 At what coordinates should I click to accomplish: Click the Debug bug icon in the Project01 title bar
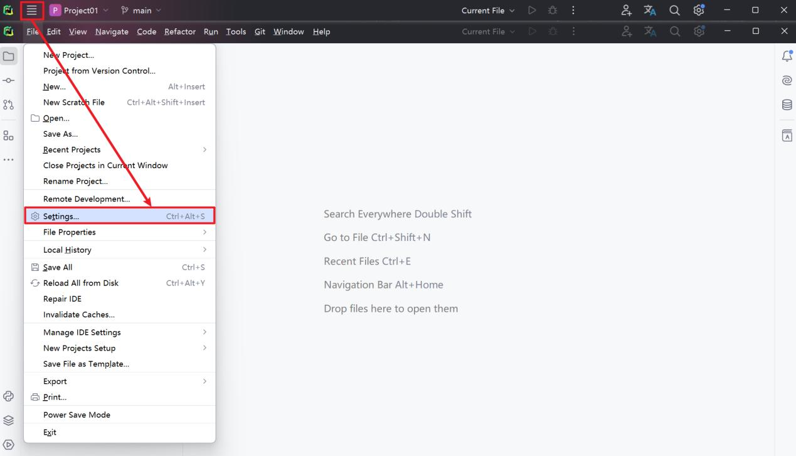(553, 10)
